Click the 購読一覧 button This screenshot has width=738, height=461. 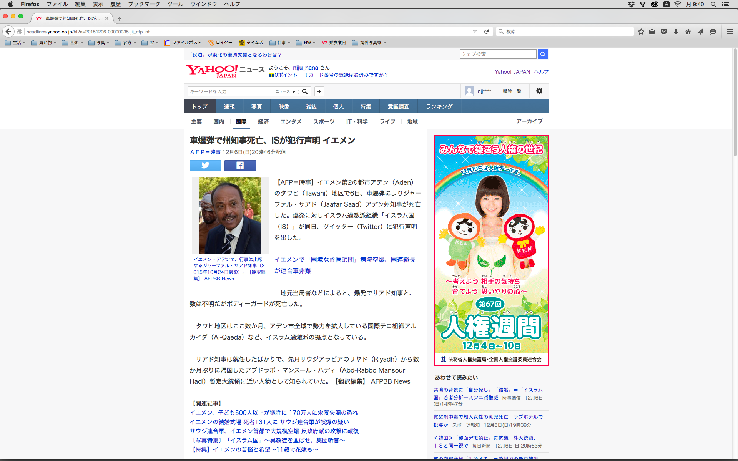pyautogui.click(x=512, y=91)
